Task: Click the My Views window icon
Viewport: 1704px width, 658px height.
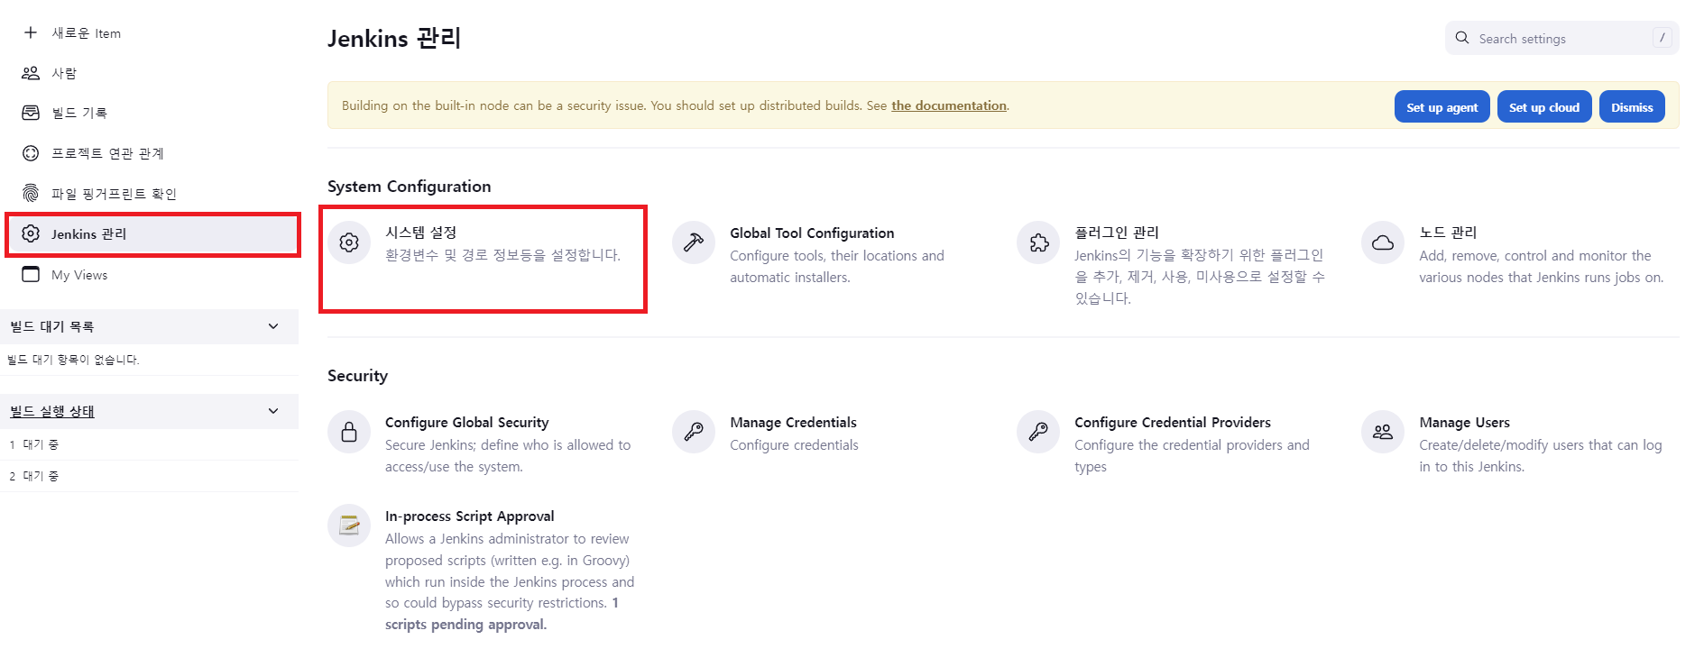Action: click(31, 274)
